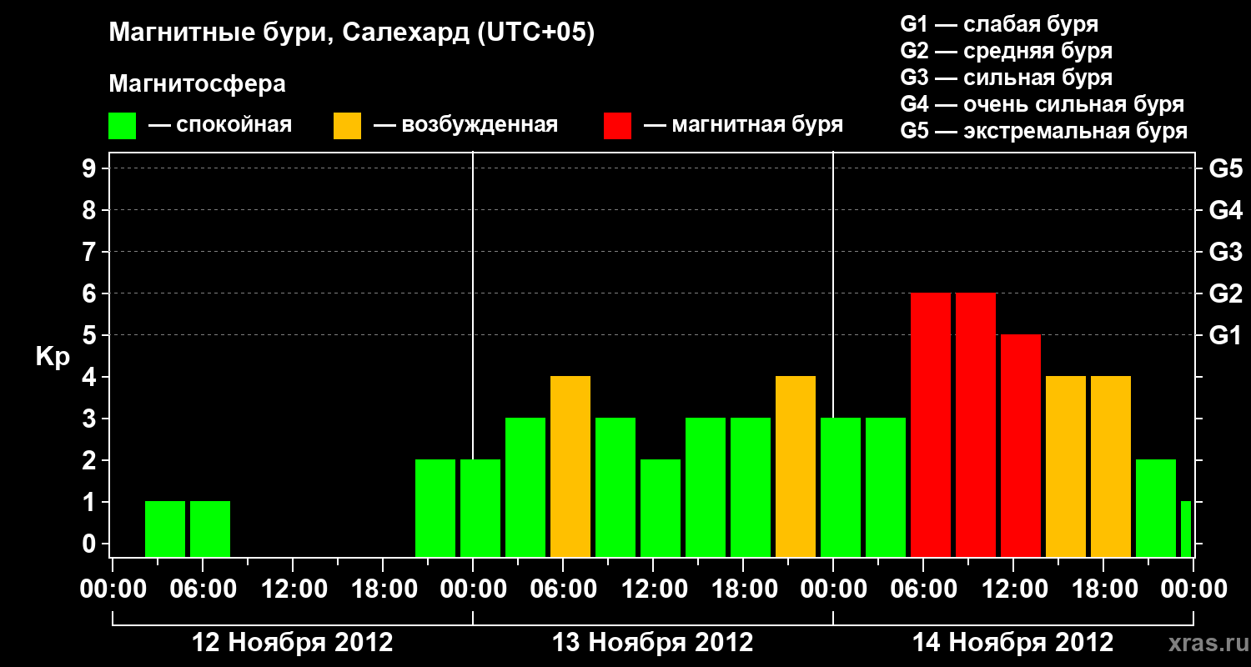Click the green Kp 2 bar after 18:00 on 14 Ноября
1251x667 pixels.
(x=1156, y=508)
